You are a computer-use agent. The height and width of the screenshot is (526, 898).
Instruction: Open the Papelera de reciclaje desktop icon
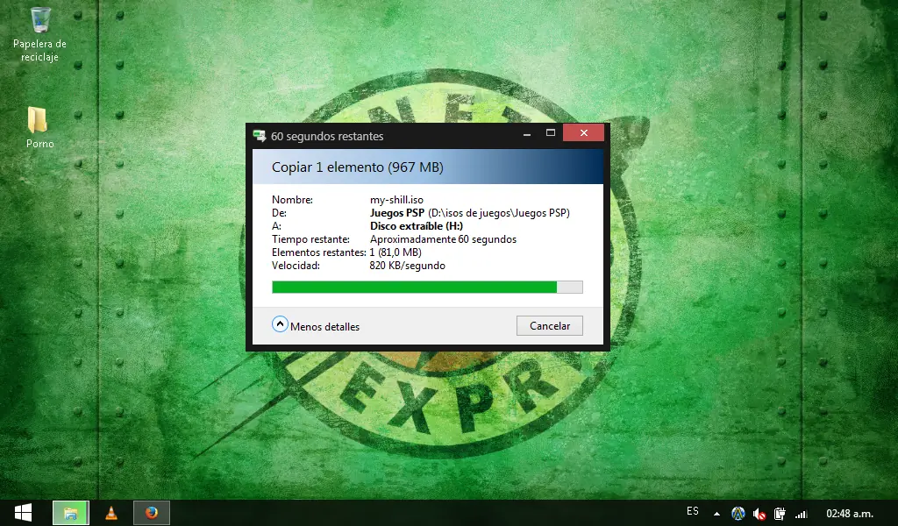click(39, 34)
